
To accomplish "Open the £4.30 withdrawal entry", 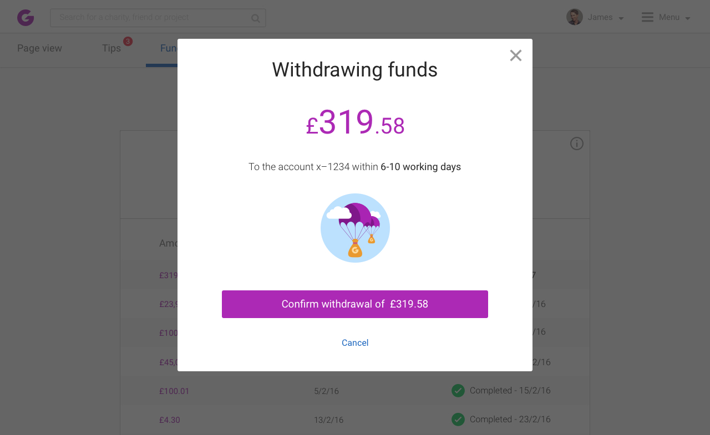I will pos(170,420).
